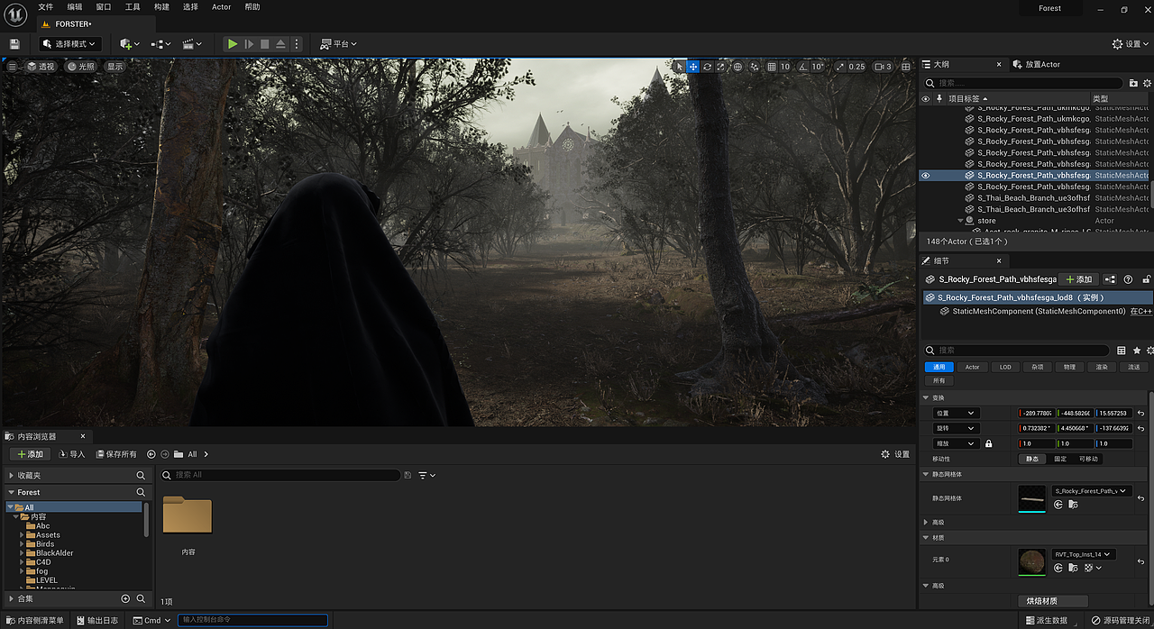The height and width of the screenshot is (629, 1154).
Task: Open rotation snap value 10° dropdown
Action: pos(818,67)
